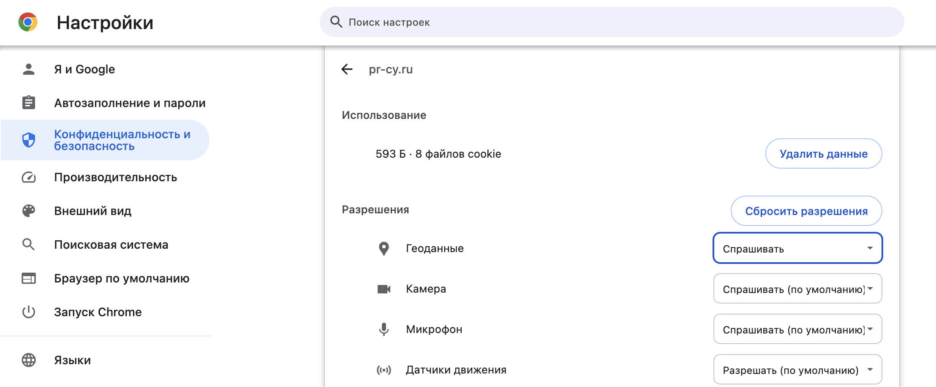The height and width of the screenshot is (387, 936).
Task: Click the back arrow next to pr-cy.ru
Action: 347,69
